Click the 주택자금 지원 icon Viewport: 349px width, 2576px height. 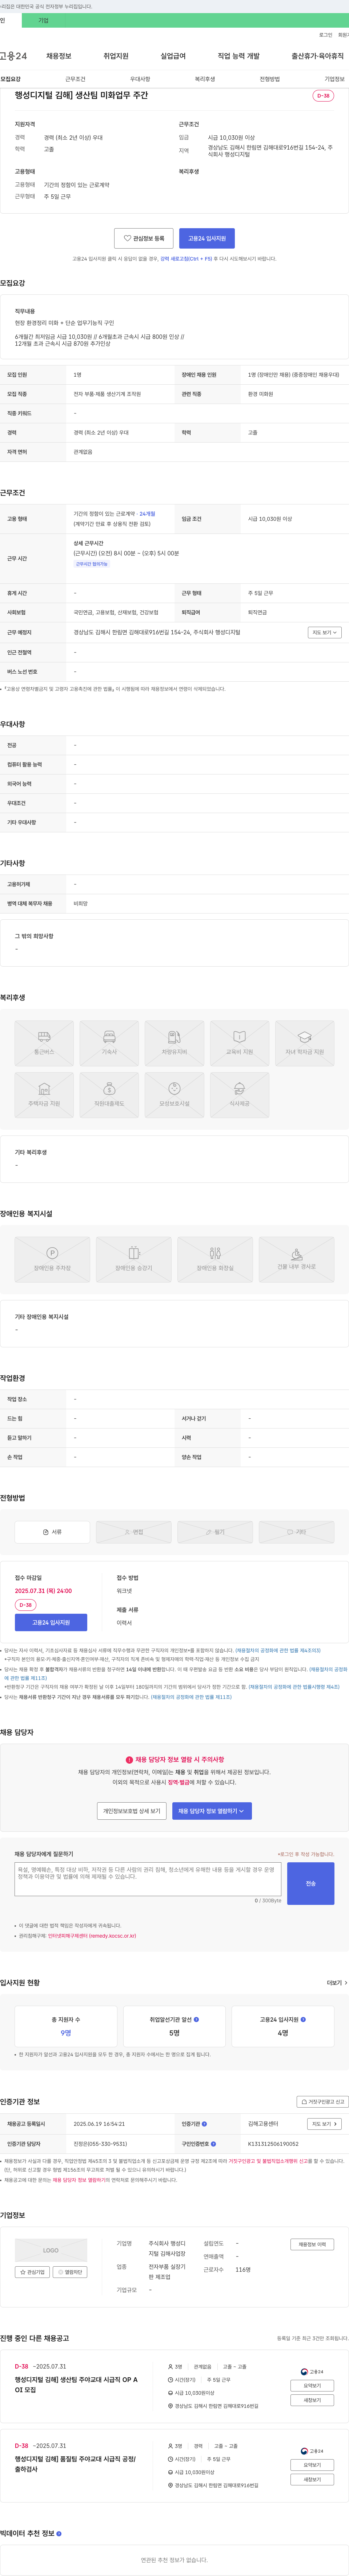click(x=44, y=1095)
